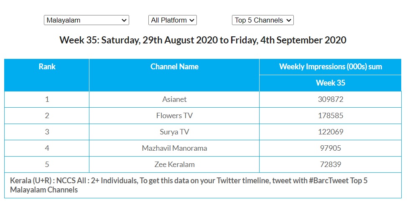Click the Weekly Impressions (000s) sum header
This screenshot has height=215, width=410.
[330, 67]
